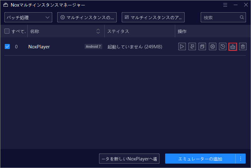Open マルチインスタンスの... settings button
This screenshot has width=251, height=168.
[x=87, y=17]
